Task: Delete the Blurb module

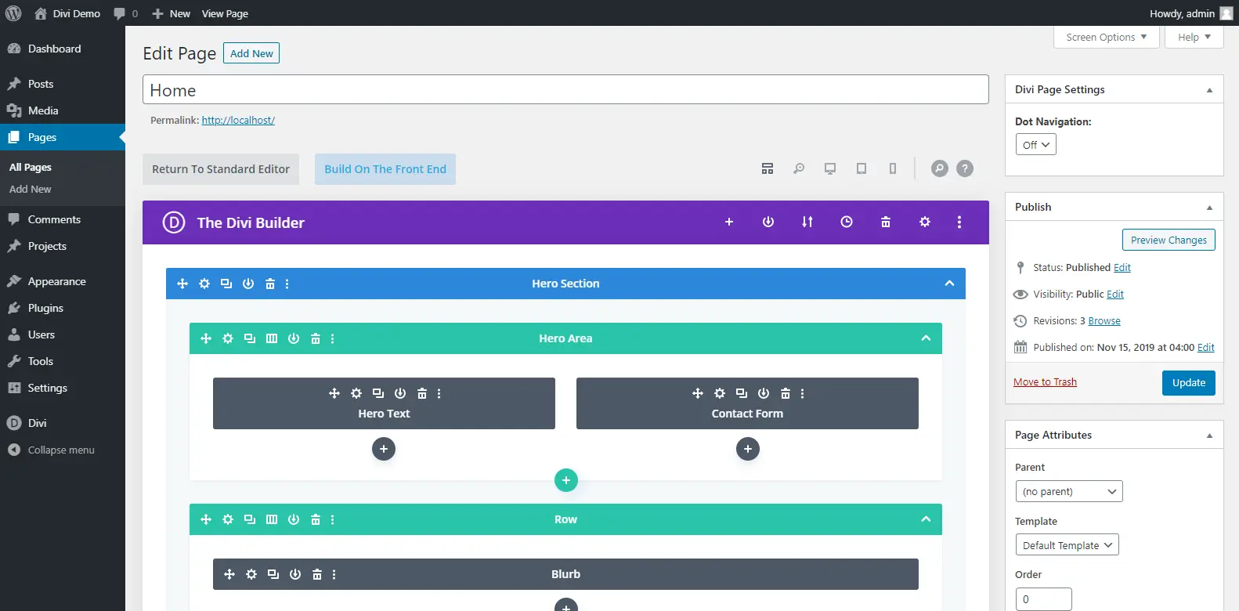Action: (317, 574)
